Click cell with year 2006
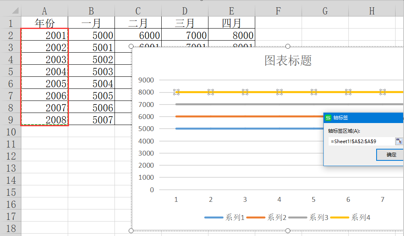Screen dimensions: 404x236 (x=45, y=96)
